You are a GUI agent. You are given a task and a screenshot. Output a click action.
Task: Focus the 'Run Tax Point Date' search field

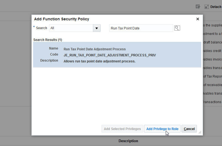coord(141,28)
